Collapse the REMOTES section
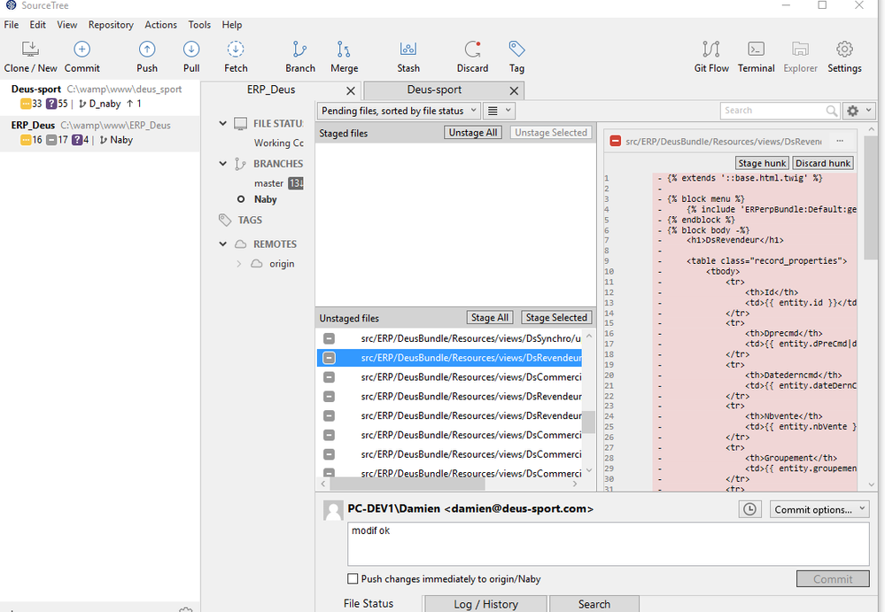The height and width of the screenshot is (612, 885). [x=223, y=244]
